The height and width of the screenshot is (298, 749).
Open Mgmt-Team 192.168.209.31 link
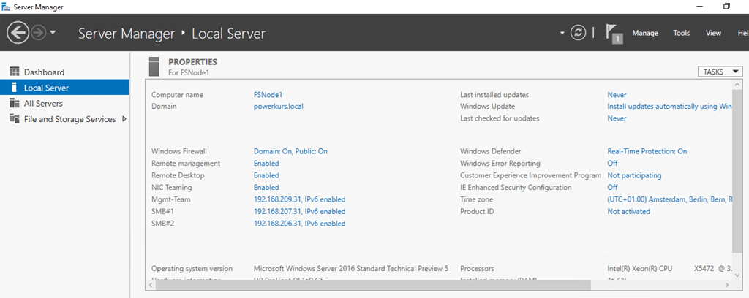299,199
